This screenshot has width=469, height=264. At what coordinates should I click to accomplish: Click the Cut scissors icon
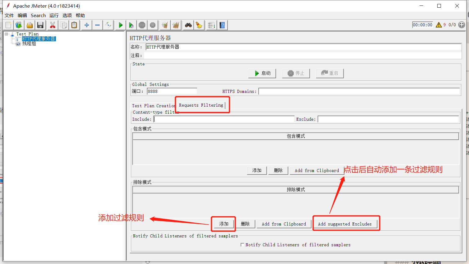53,25
